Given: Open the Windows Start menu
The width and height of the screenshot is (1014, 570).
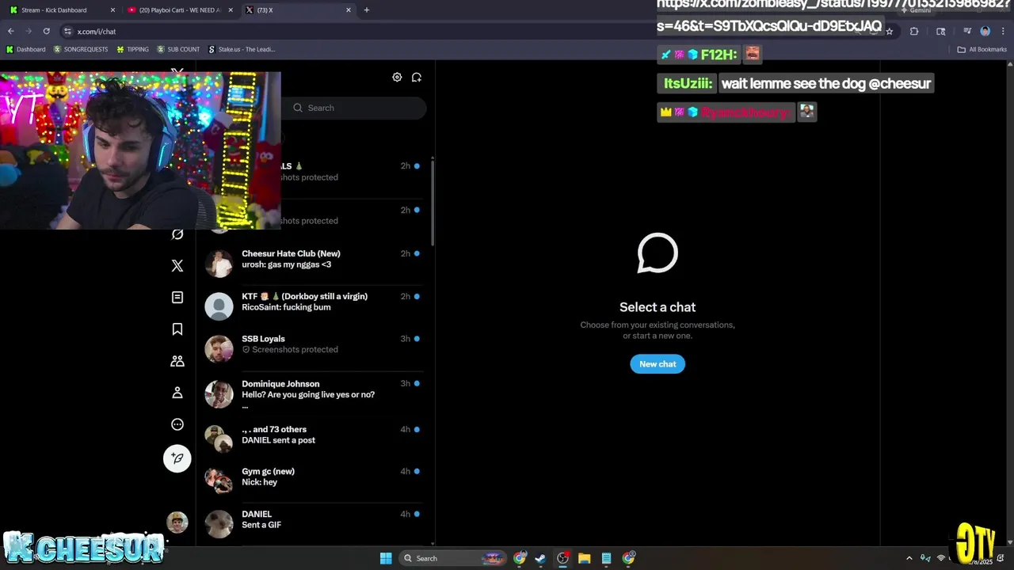Looking at the screenshot, I should [x=386, y=558].
